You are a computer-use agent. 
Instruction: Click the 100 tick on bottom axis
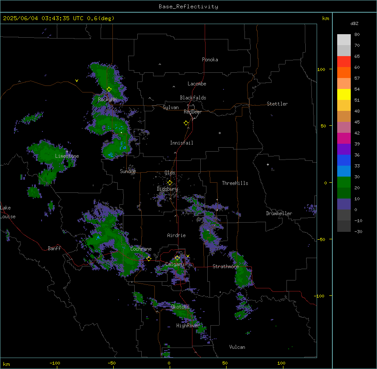point(281,363)
